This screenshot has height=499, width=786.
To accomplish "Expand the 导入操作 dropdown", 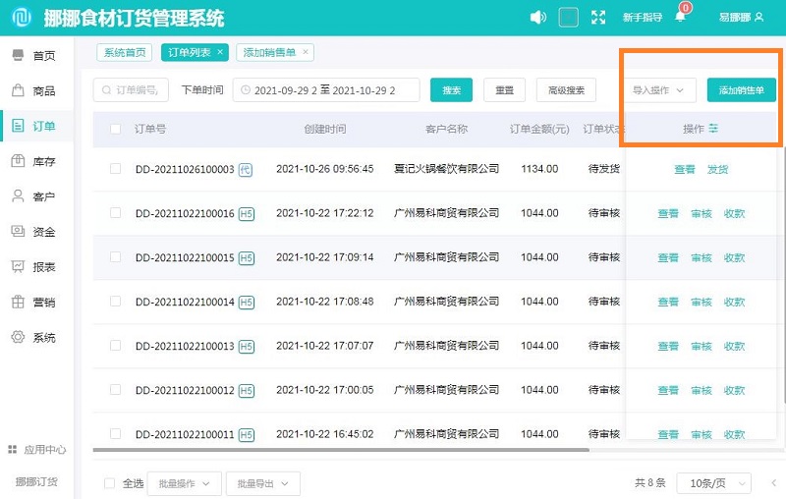I will coord(658,90).
